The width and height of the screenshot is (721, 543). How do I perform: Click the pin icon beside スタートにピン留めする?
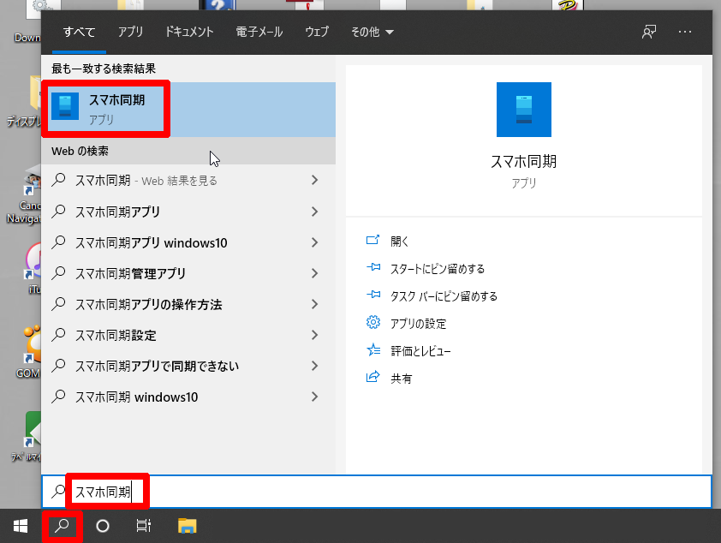372,267
